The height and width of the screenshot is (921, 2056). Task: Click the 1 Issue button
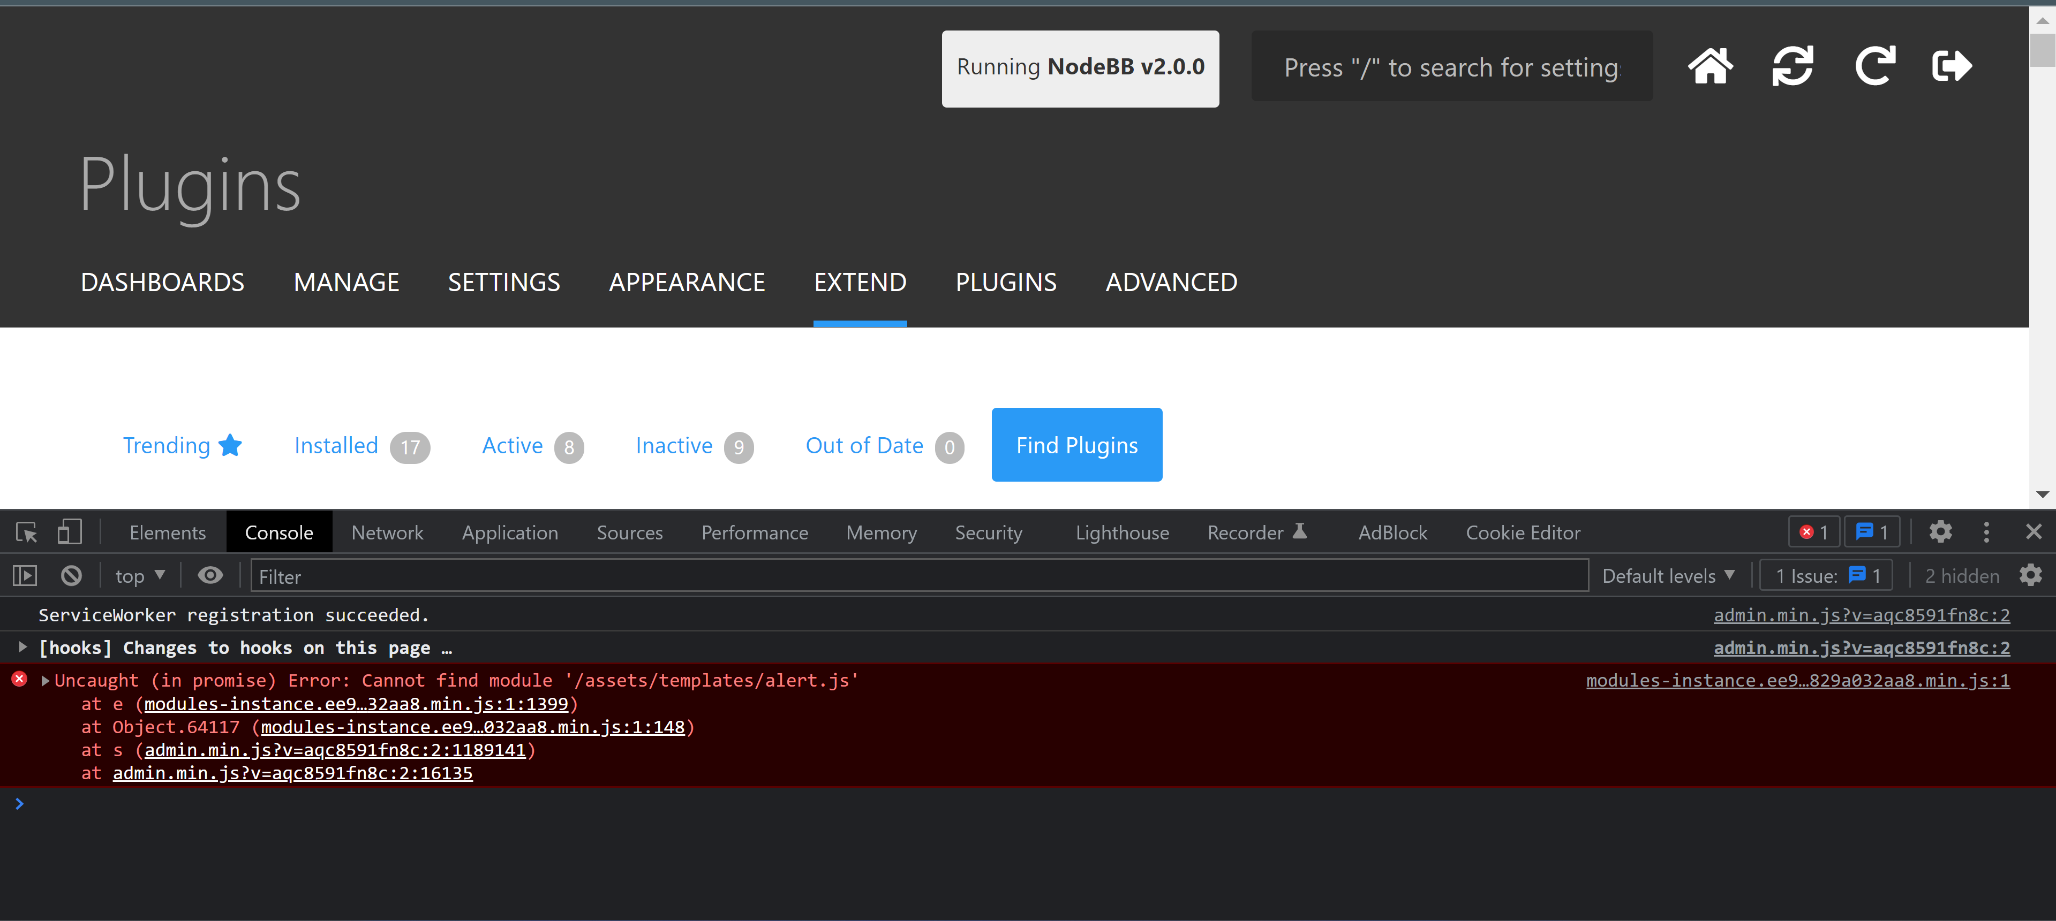(x=1825, y=576)
